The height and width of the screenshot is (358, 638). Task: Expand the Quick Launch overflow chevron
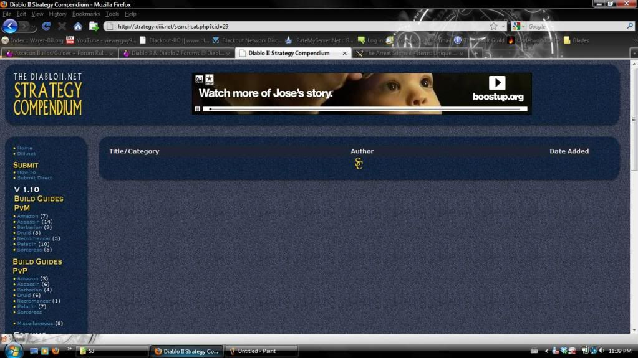(69, 349)
